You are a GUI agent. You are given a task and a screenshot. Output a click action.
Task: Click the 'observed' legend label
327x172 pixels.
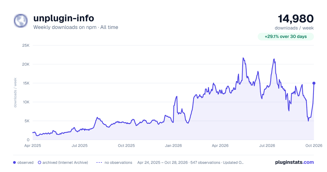point(25,162)
